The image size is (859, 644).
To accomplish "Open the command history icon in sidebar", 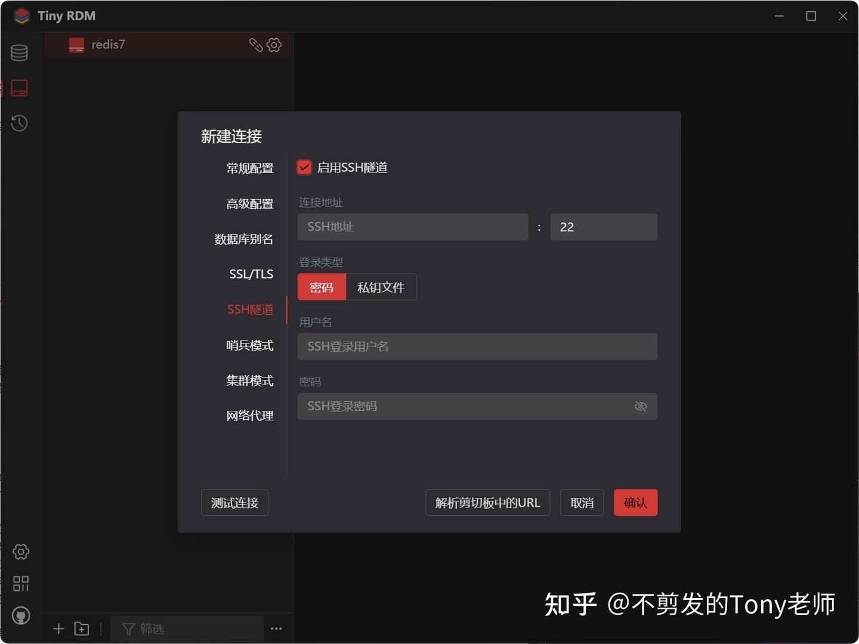I will pos(18,123).
